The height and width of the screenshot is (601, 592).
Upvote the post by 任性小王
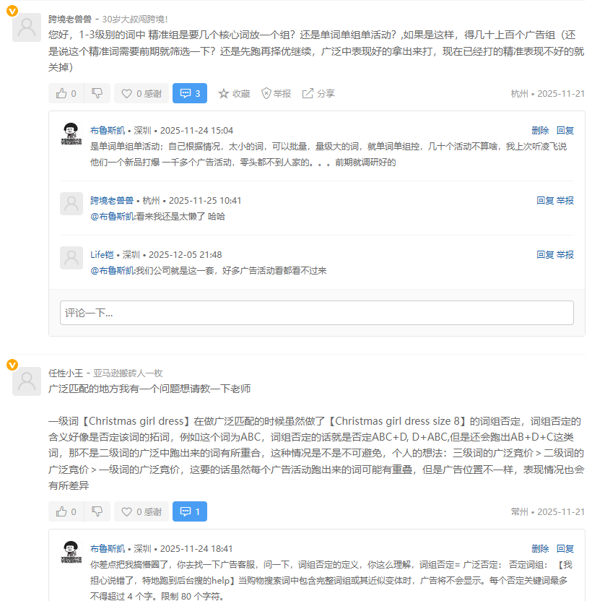click(x=66, y=511)
